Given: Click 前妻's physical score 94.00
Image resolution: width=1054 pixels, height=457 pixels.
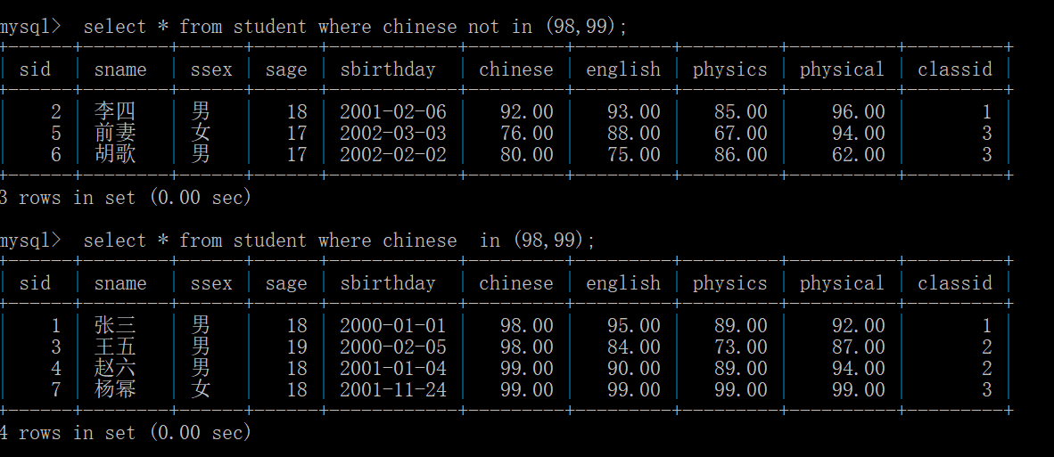Looking at the screenshot, I should click(858, 133).
